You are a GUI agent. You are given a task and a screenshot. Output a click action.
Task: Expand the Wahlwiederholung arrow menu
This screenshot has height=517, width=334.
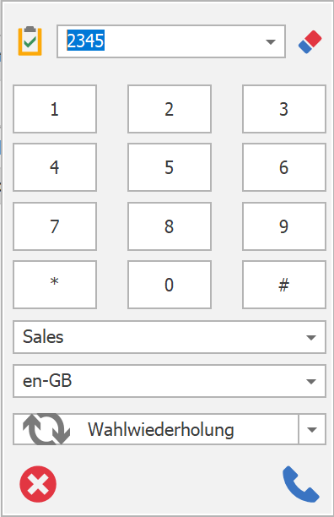click(x=312, y=429)
